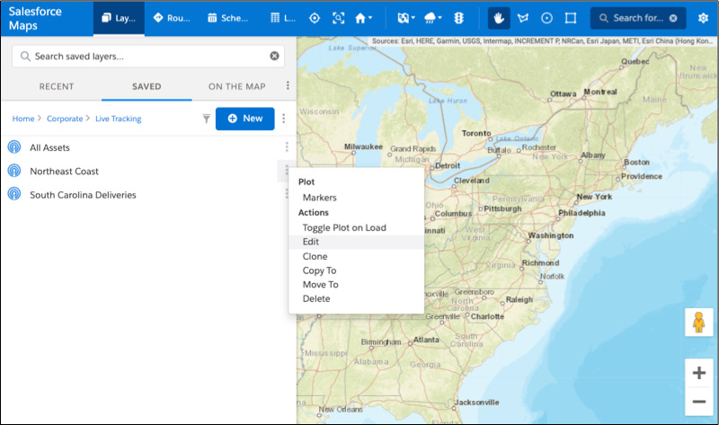Zoom in the map with plus button

tap(697, 372)
